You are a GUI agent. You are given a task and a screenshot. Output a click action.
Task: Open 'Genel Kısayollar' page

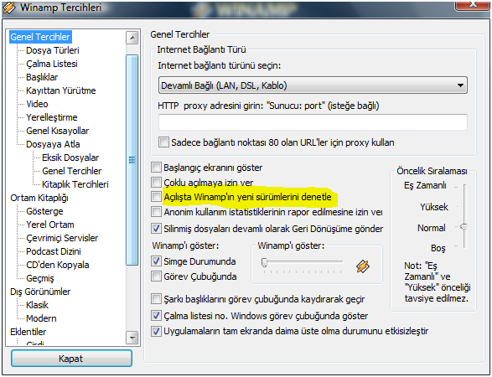point(58,131)
